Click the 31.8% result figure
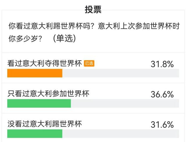 pyautogui.click(x=162, y=64)
